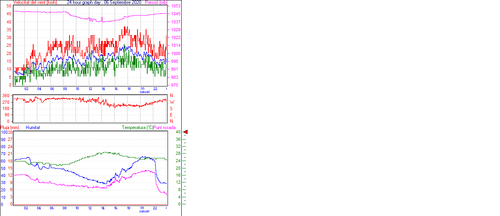Click the 'S' wind direction label
Viewport: 500px width, 216px height.
[x=171, y=109]
